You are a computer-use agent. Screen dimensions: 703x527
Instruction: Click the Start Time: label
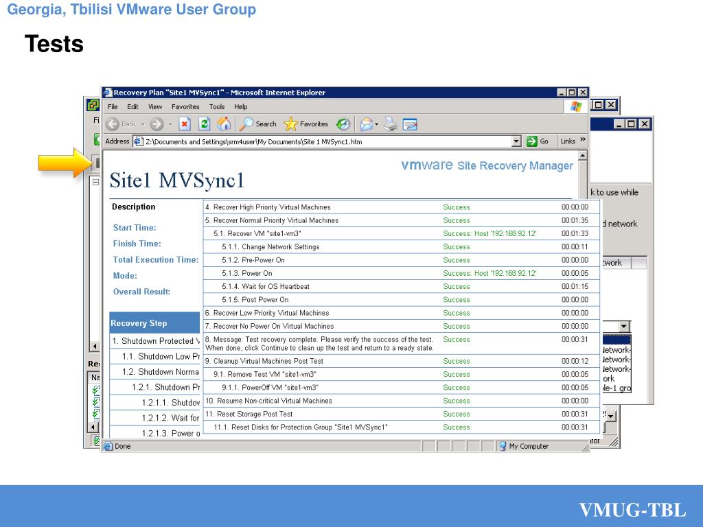pos(135,228)
